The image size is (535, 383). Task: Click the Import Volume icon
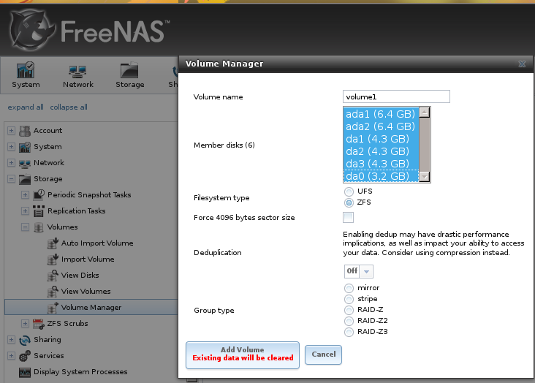click(53, 259)
